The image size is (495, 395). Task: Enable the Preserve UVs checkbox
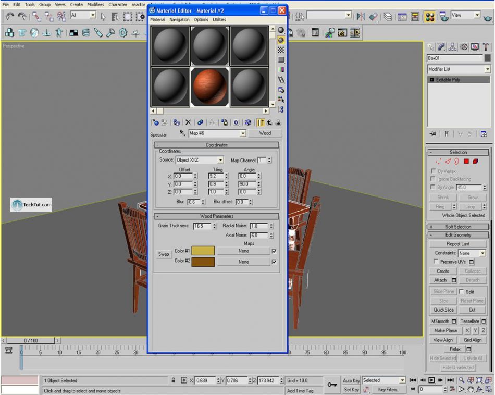436,262
